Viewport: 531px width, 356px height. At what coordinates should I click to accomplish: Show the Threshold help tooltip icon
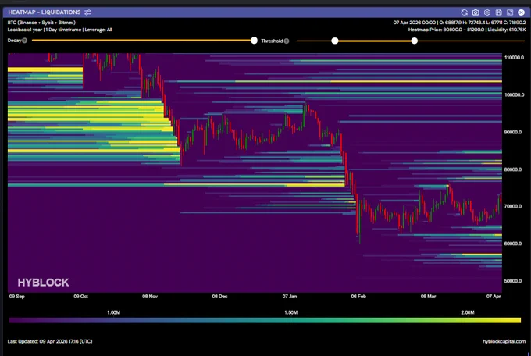tap(287, 41)
